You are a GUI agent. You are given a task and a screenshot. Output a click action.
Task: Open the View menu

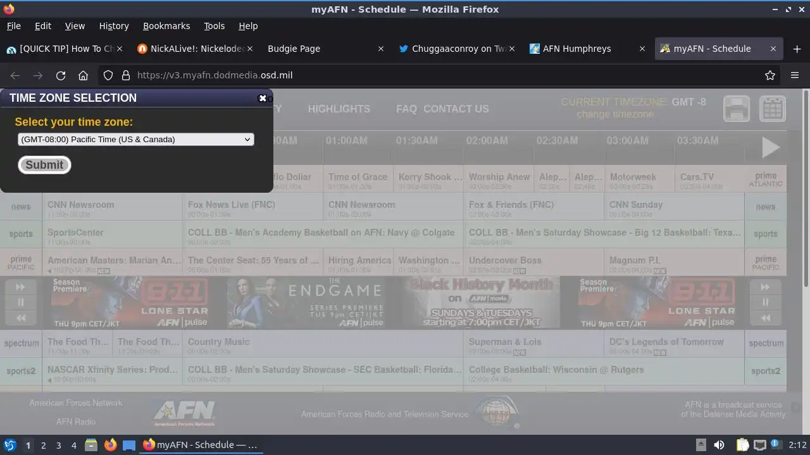[x=75, y=26]
